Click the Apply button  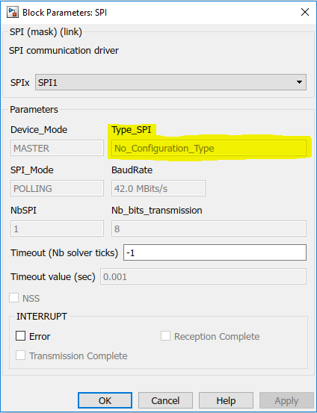286,400
